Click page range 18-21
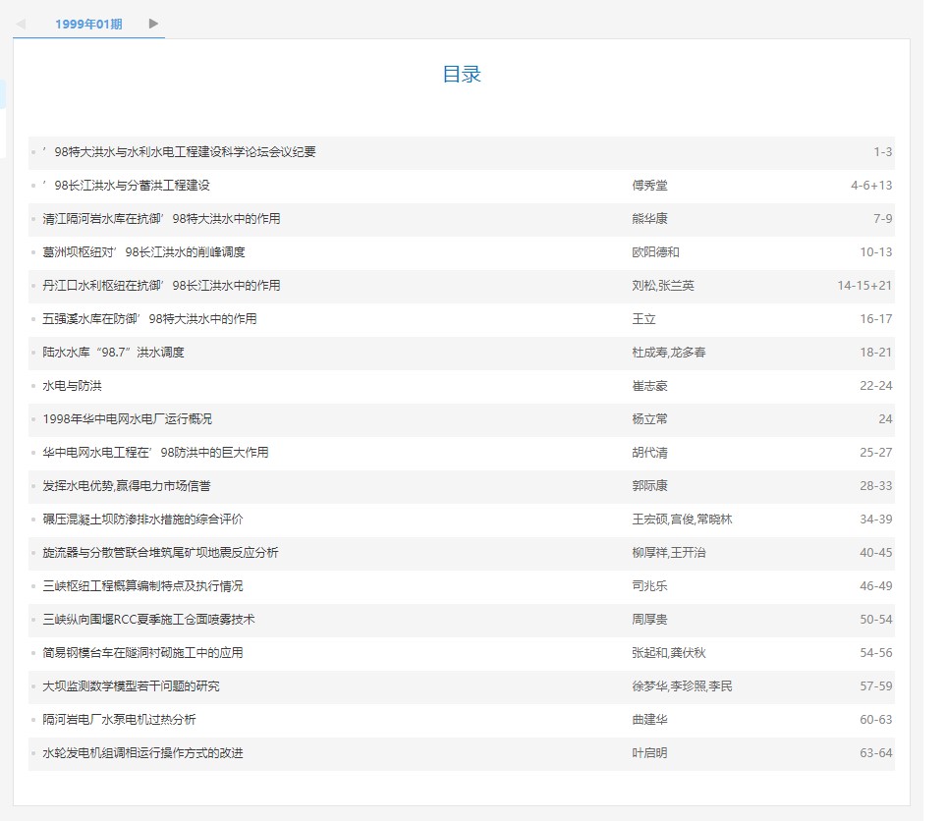 tap(876, 352)
